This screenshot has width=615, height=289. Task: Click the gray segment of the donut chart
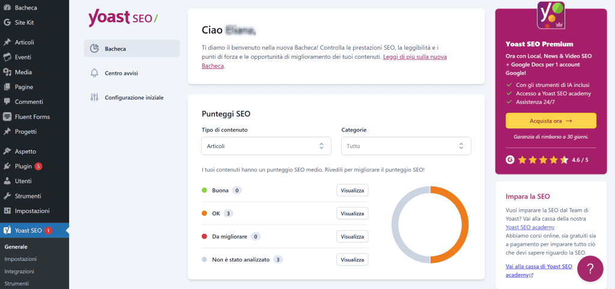[x=395, y=225]
